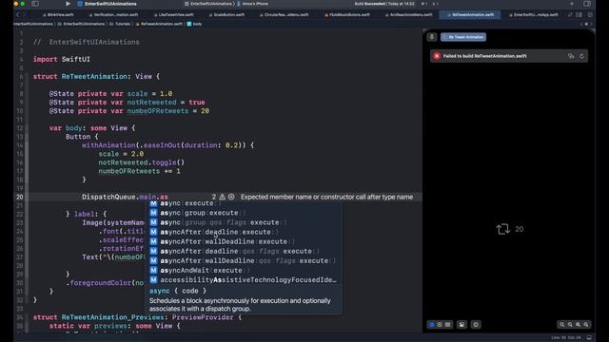Viewport: 609px width, 342px height.
Task: Click the retweet icon in the preview
Action: pyautogui.click(x=503, y=229)
